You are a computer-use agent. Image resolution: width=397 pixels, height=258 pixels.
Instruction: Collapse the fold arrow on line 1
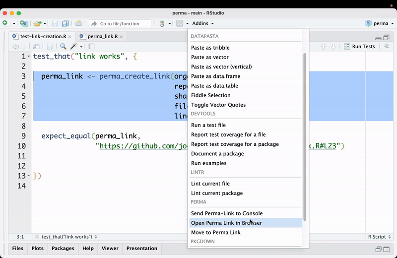(x=29, y=56)
